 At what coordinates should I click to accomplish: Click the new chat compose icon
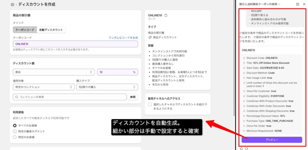click(x=297, y=4)
